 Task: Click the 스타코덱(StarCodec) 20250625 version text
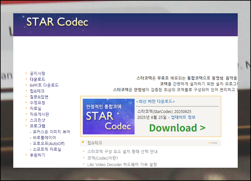[x=164, y=111]
